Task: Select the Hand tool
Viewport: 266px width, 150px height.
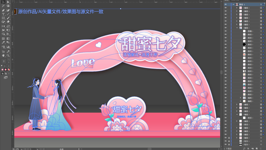Action: click(x=3, y=55)
